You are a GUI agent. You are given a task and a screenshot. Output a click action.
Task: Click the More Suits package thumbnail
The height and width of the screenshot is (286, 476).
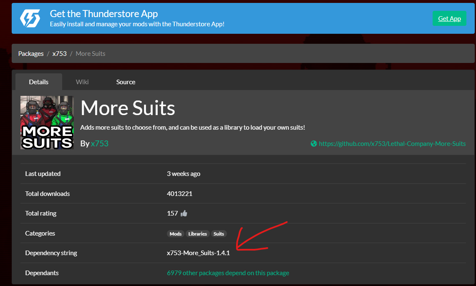point(47,123)
